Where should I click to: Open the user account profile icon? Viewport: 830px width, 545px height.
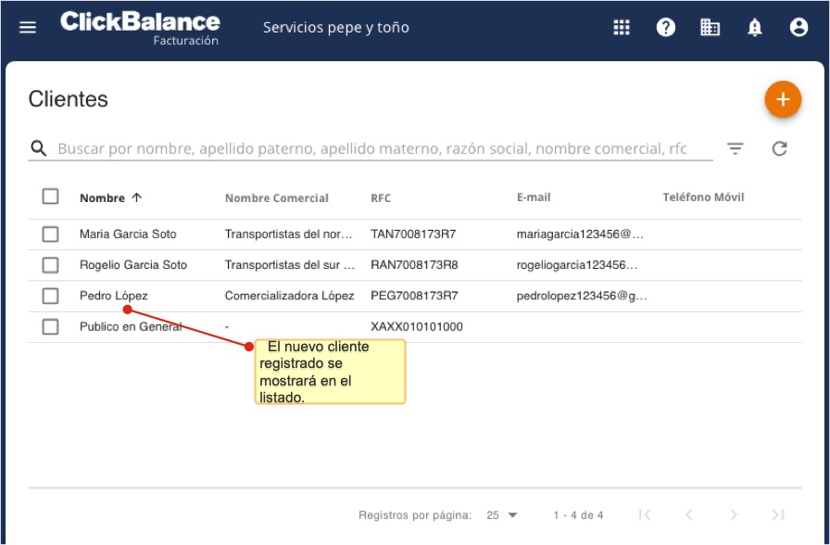(799, 28)
